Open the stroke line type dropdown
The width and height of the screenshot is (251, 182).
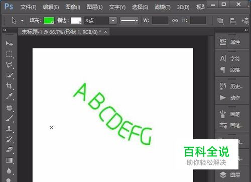tap(129, 21)
